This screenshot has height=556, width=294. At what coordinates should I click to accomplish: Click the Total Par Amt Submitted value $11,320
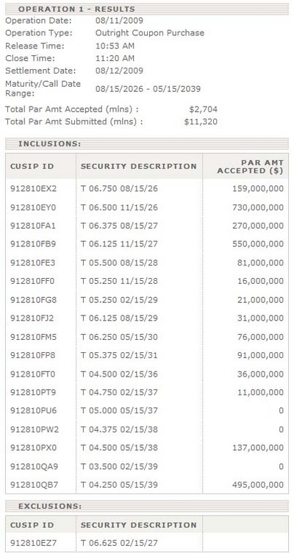tap(201, 121)
